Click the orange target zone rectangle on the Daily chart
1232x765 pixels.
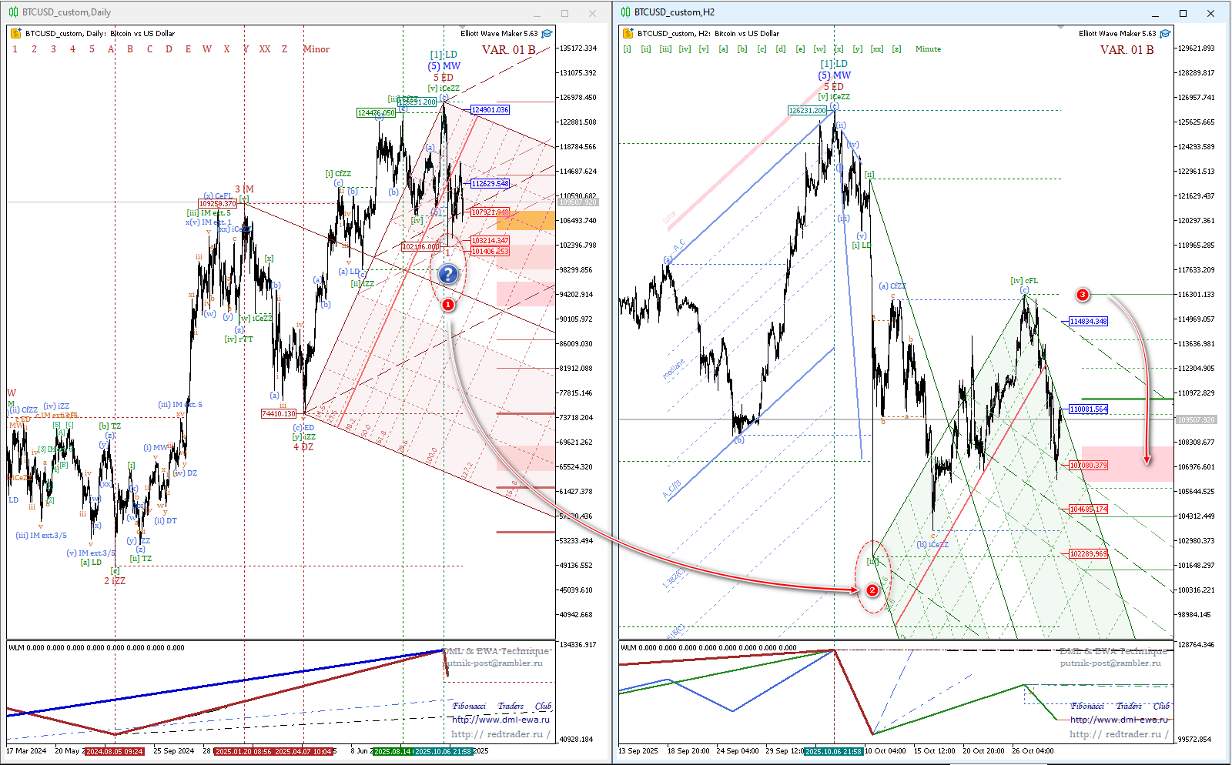525,221
